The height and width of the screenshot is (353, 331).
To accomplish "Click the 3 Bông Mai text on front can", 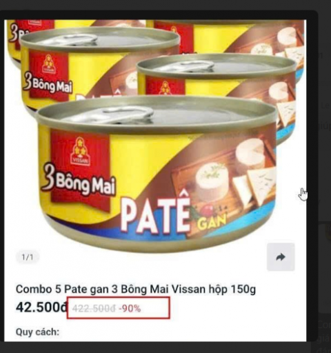I will [x=78, y=181].
